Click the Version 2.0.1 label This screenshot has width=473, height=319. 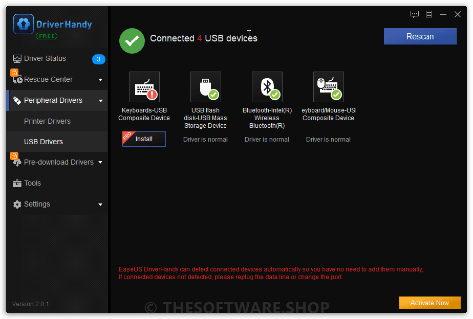pos(31,304)
